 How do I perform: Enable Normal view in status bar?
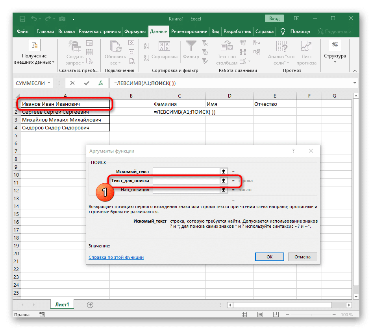(x=244, y=314)
